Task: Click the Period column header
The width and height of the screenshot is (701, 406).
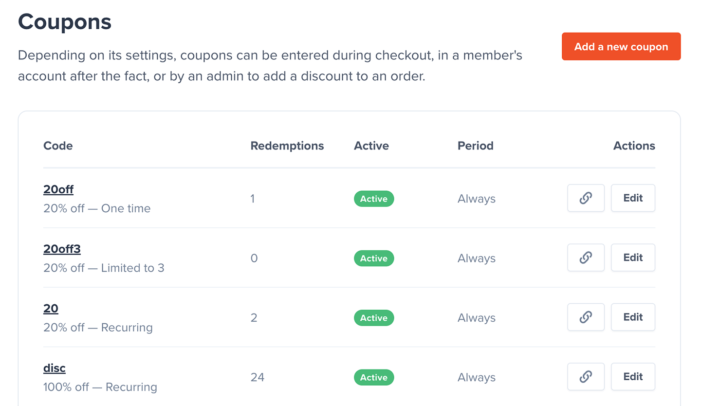Action: (x=475, y=146)
